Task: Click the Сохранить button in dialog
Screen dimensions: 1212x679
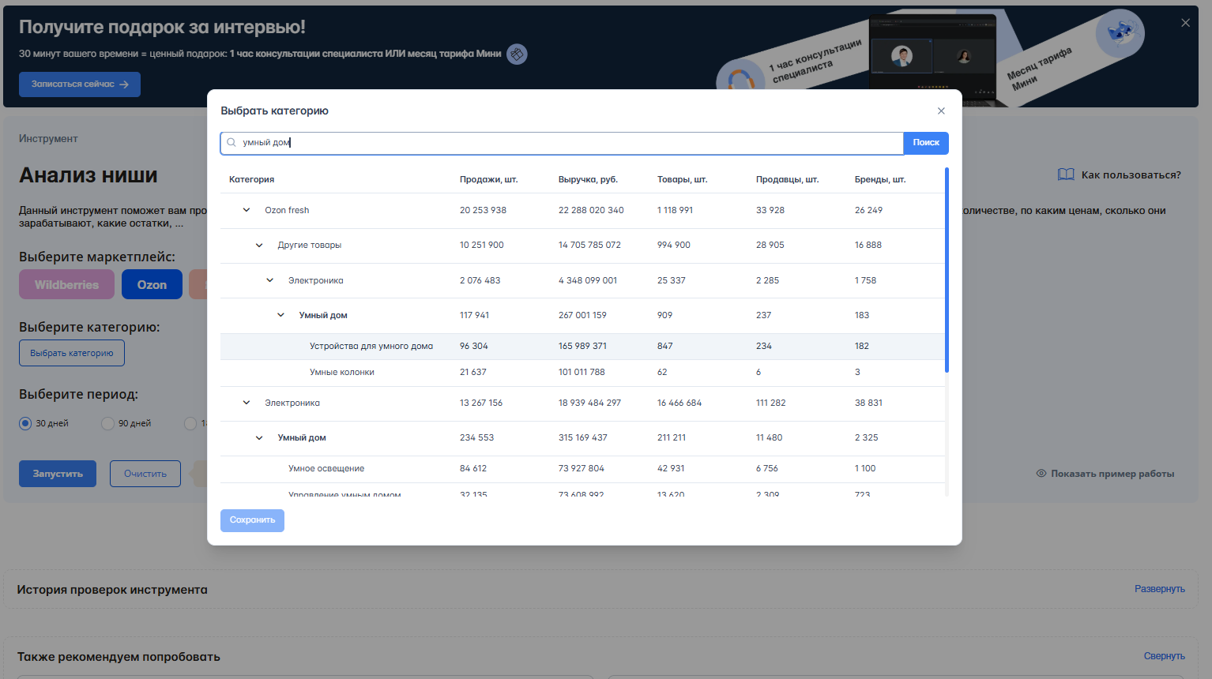Action: click(252, 520)
